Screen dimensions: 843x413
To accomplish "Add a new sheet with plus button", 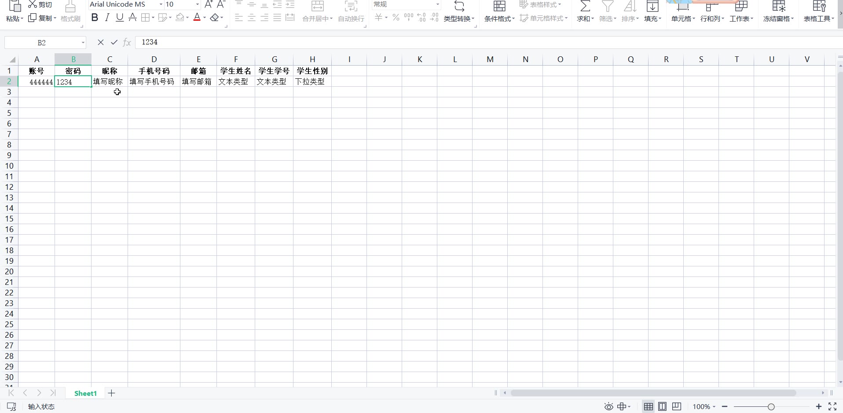I will 112,393.
